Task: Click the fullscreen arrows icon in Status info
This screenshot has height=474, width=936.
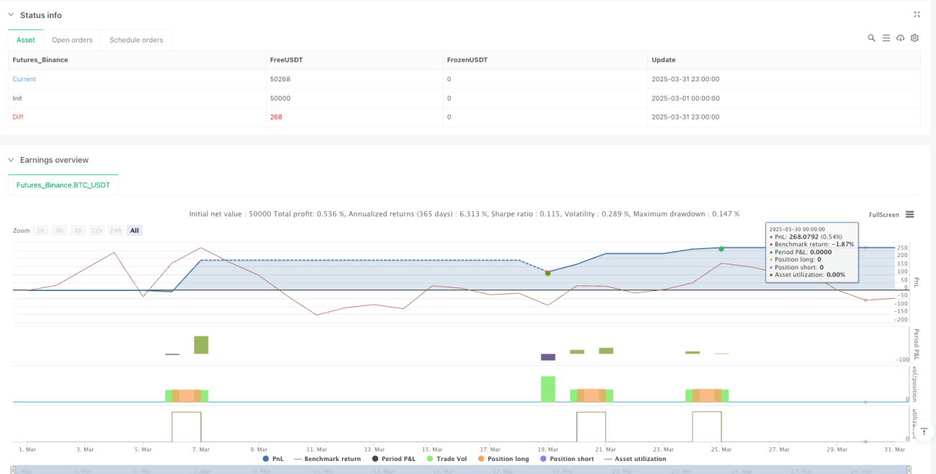Action: click(917, 14)
